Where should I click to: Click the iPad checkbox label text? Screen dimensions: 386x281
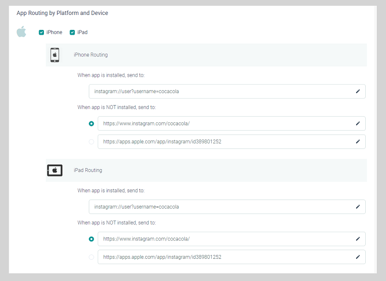[83, 32]
